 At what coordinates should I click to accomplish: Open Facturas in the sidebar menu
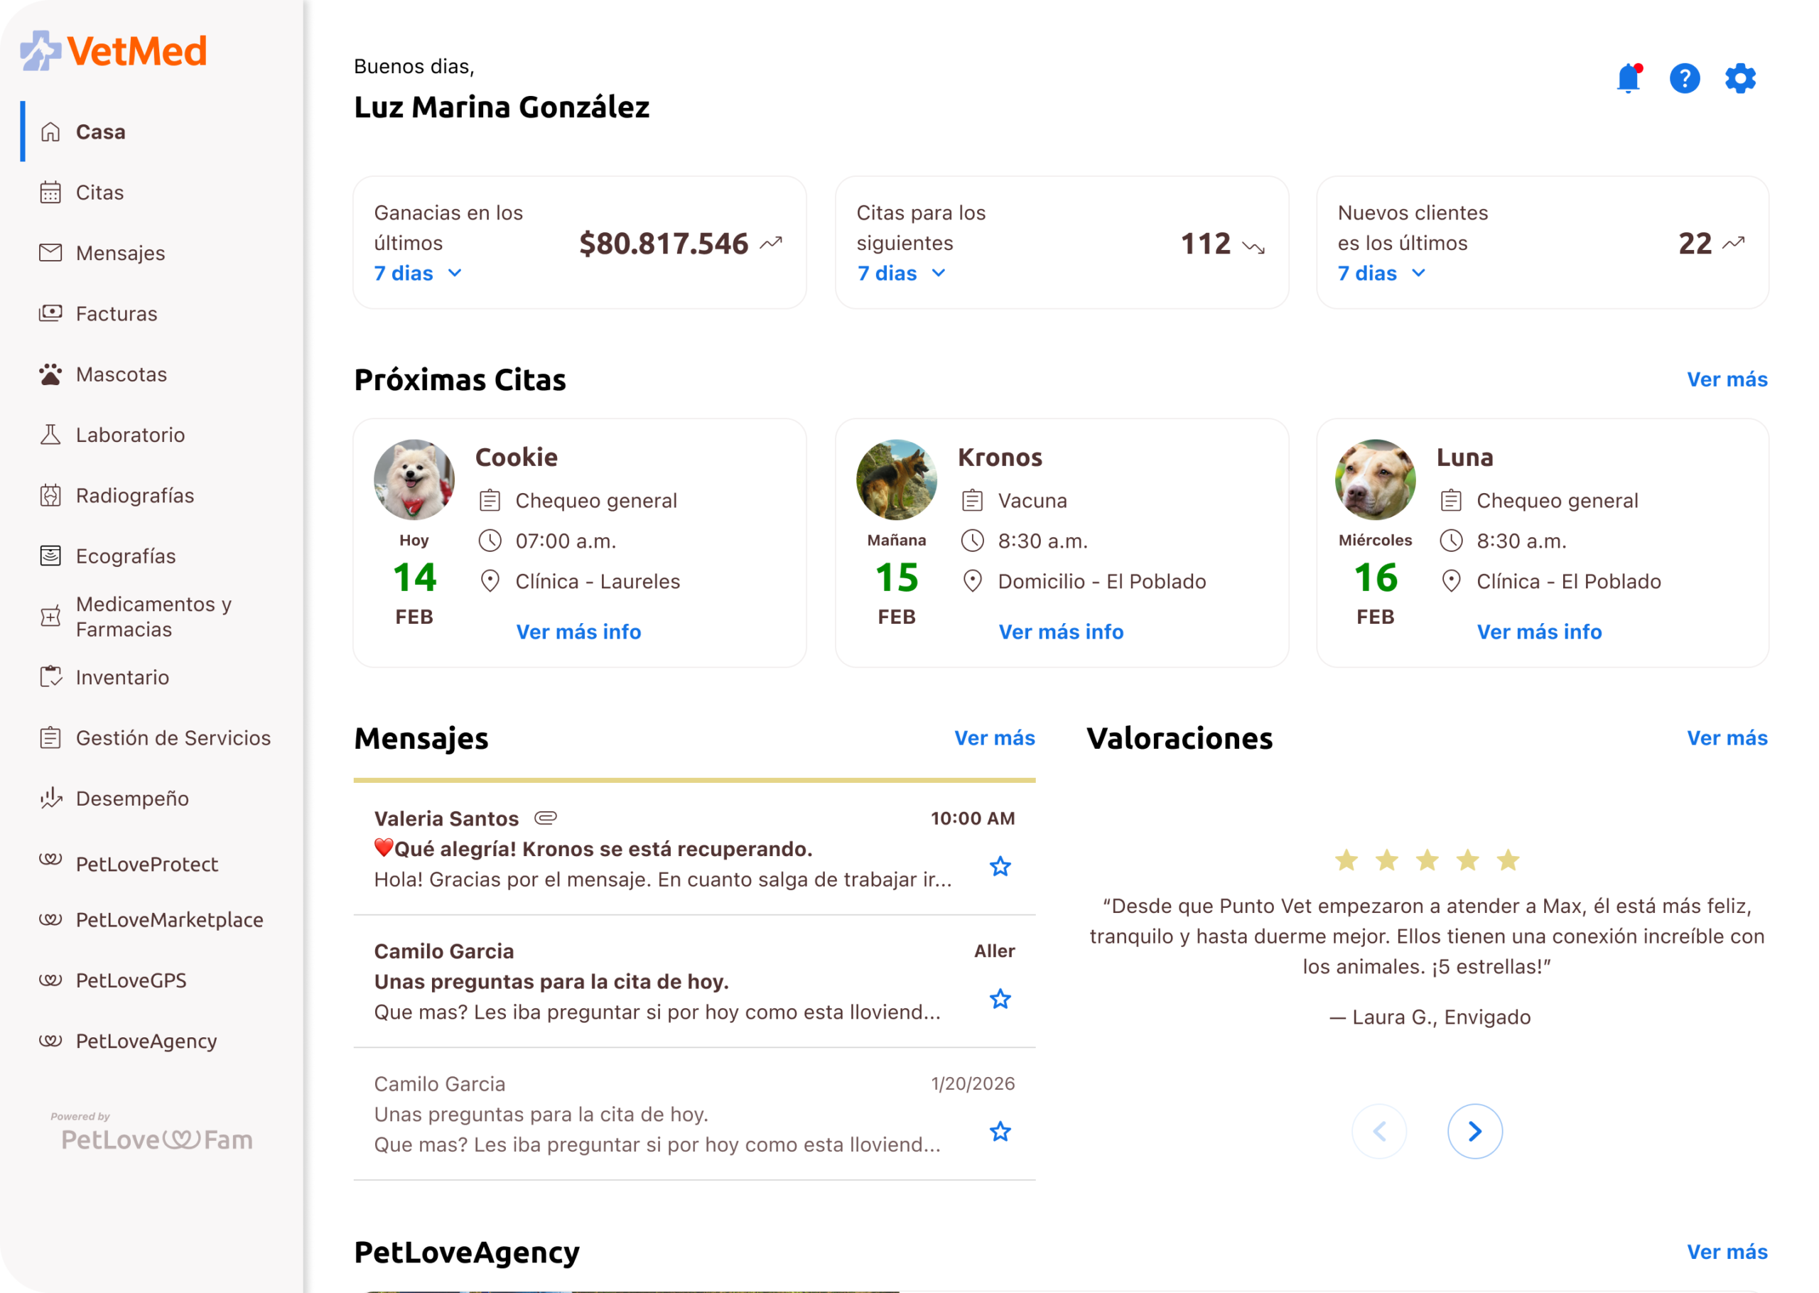(x=117, y=314)
